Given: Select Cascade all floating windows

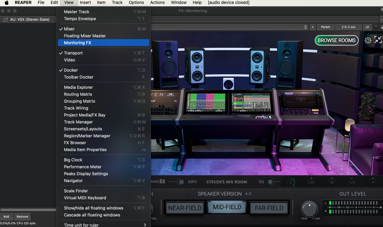Looking at the screenshot, I should tap(103, 215).
